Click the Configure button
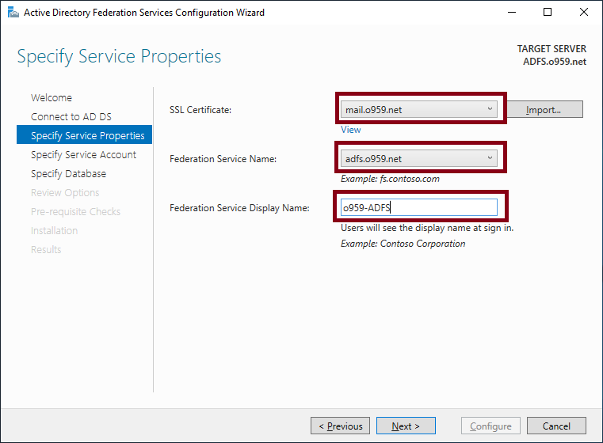Screen dimensions: 603x443 490,426
